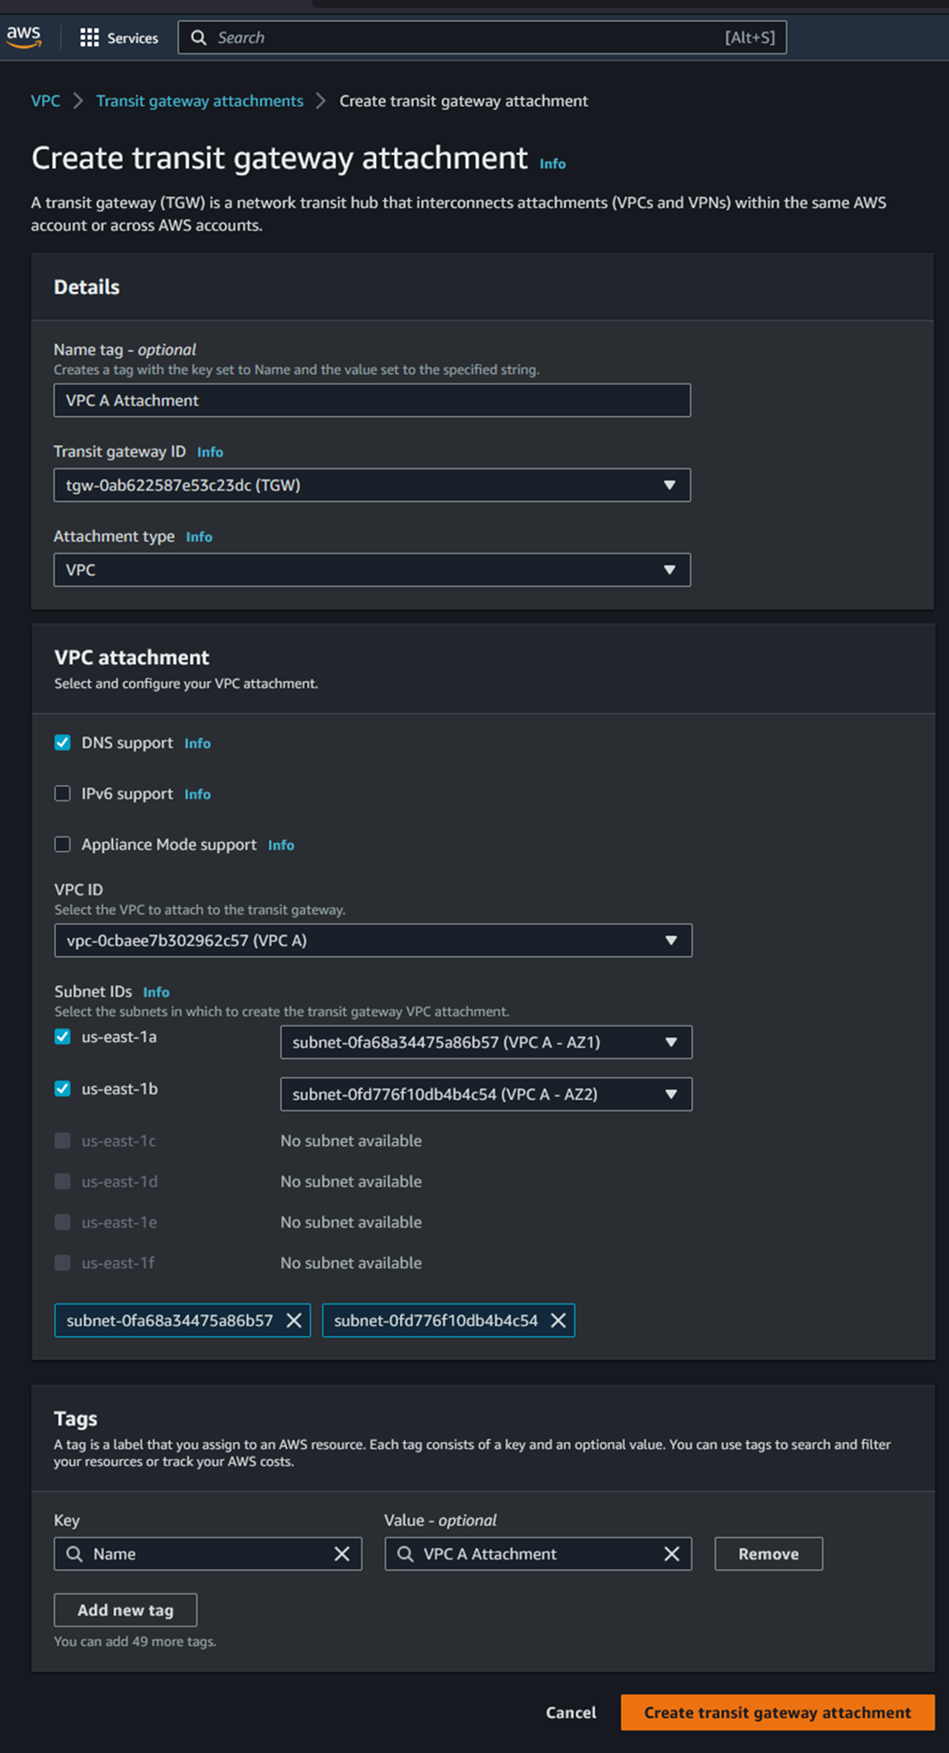The height and width of the screenshot is (1753, 949).
Task: Click the Name tag input field
Action: pyautogui.click(x=371, y=401)
